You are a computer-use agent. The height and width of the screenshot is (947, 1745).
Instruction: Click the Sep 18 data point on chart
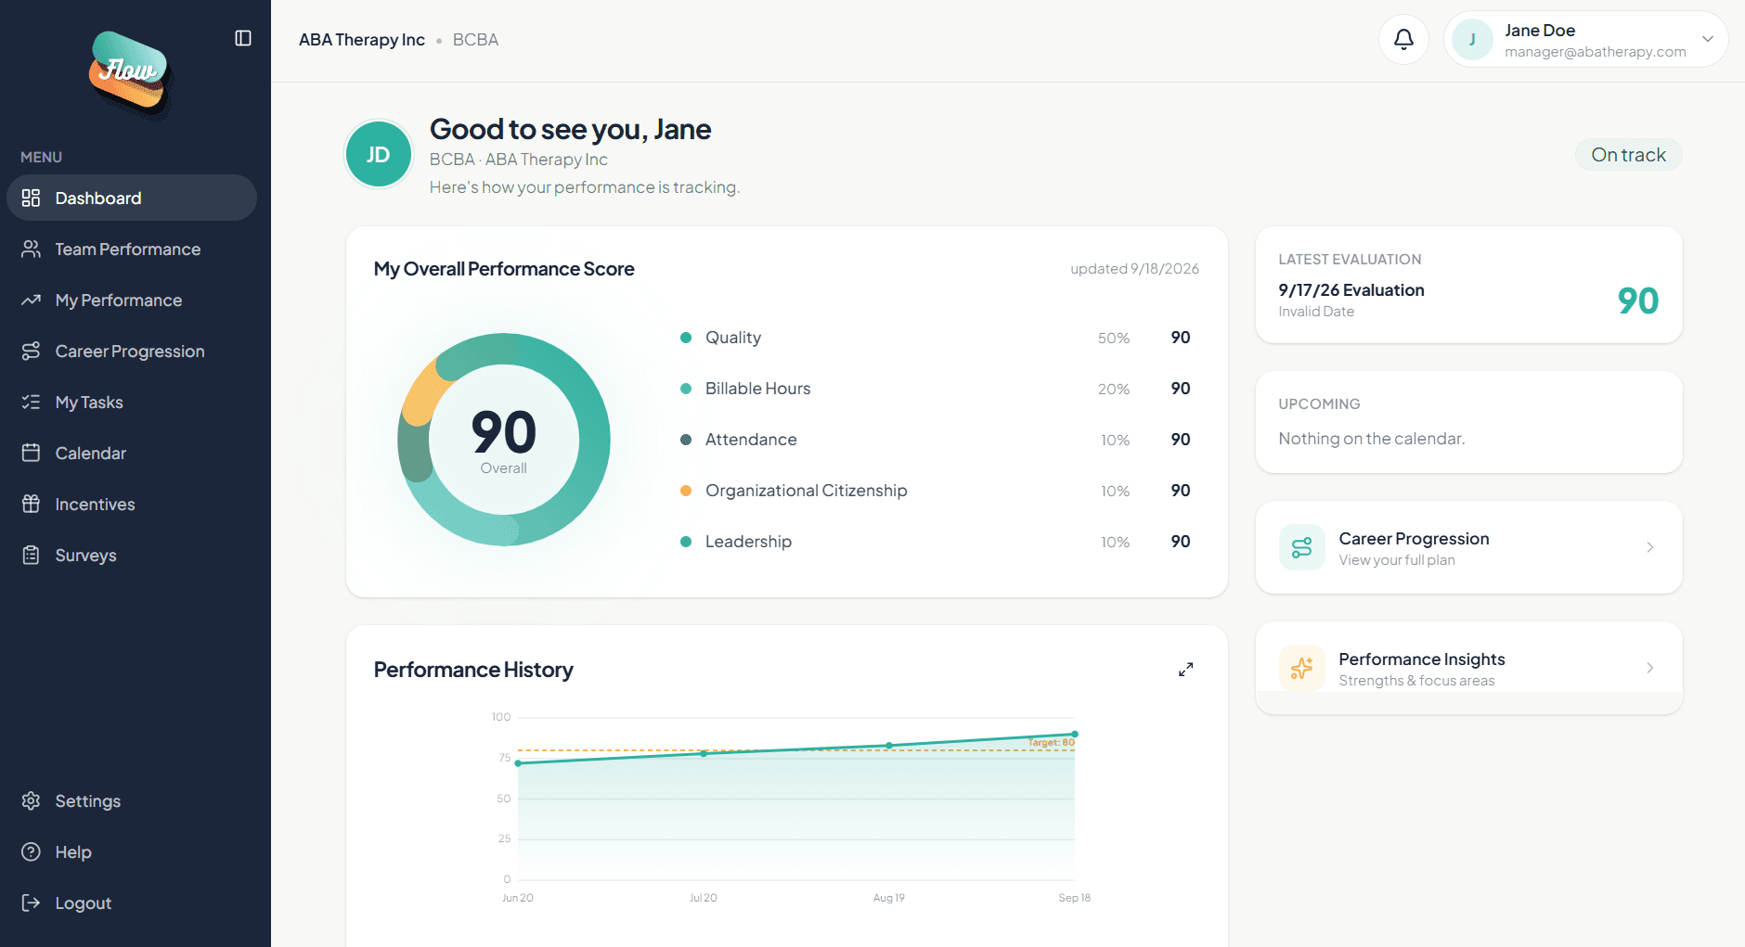click(1075, 734)
